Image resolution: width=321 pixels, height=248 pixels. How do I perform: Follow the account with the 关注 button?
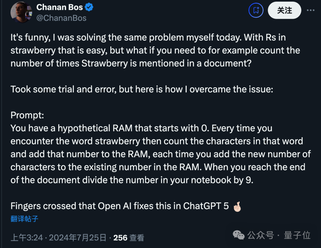[284, 10]
